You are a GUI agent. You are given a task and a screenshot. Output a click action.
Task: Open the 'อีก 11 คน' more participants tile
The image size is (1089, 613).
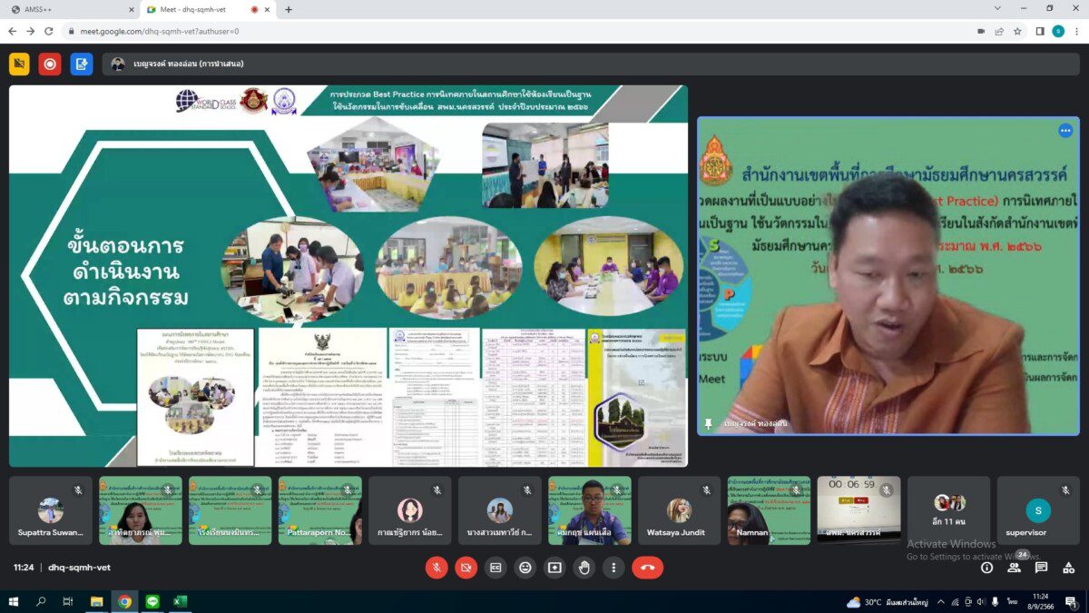coord(949,510)
